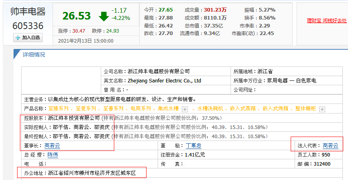Select the 详细情况 section header
Image resolution: width=348 pixels, height=180 pixels.
(34, 55)
